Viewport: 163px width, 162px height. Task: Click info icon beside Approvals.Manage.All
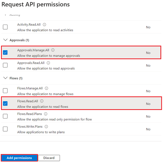[x=53, y=50]
